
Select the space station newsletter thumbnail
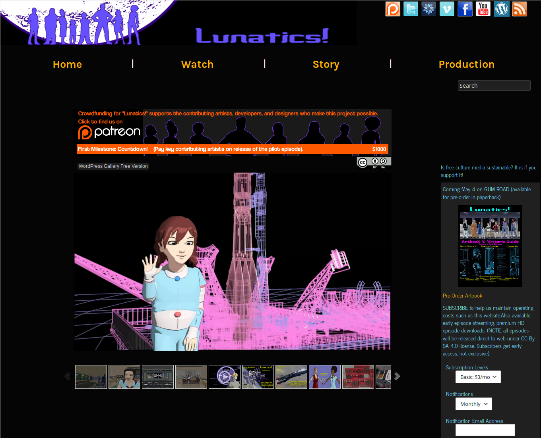(x=258, y=377)
